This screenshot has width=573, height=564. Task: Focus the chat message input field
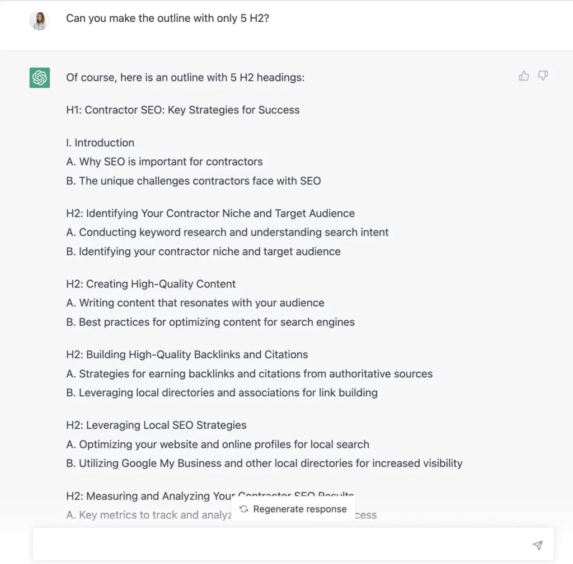tap(280, 544)
